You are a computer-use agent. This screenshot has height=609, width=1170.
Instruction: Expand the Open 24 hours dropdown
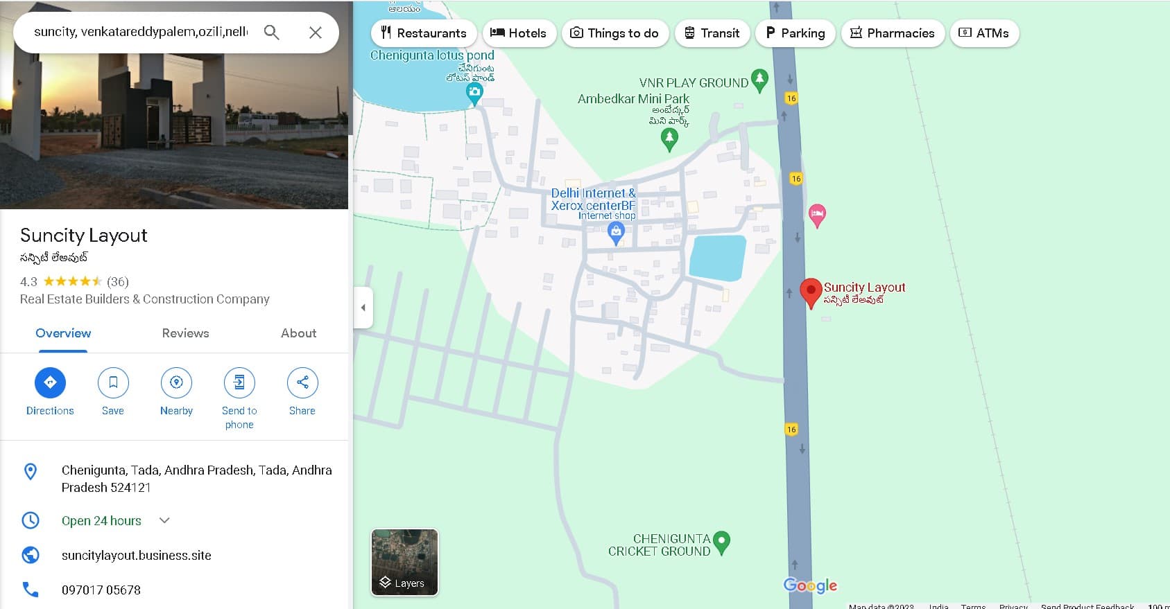click(x=164, y=520)
